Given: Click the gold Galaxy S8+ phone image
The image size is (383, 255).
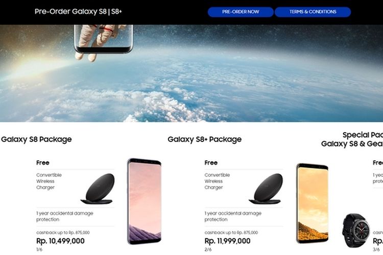Looking at the screenshot, I should [x=312, y=203].
